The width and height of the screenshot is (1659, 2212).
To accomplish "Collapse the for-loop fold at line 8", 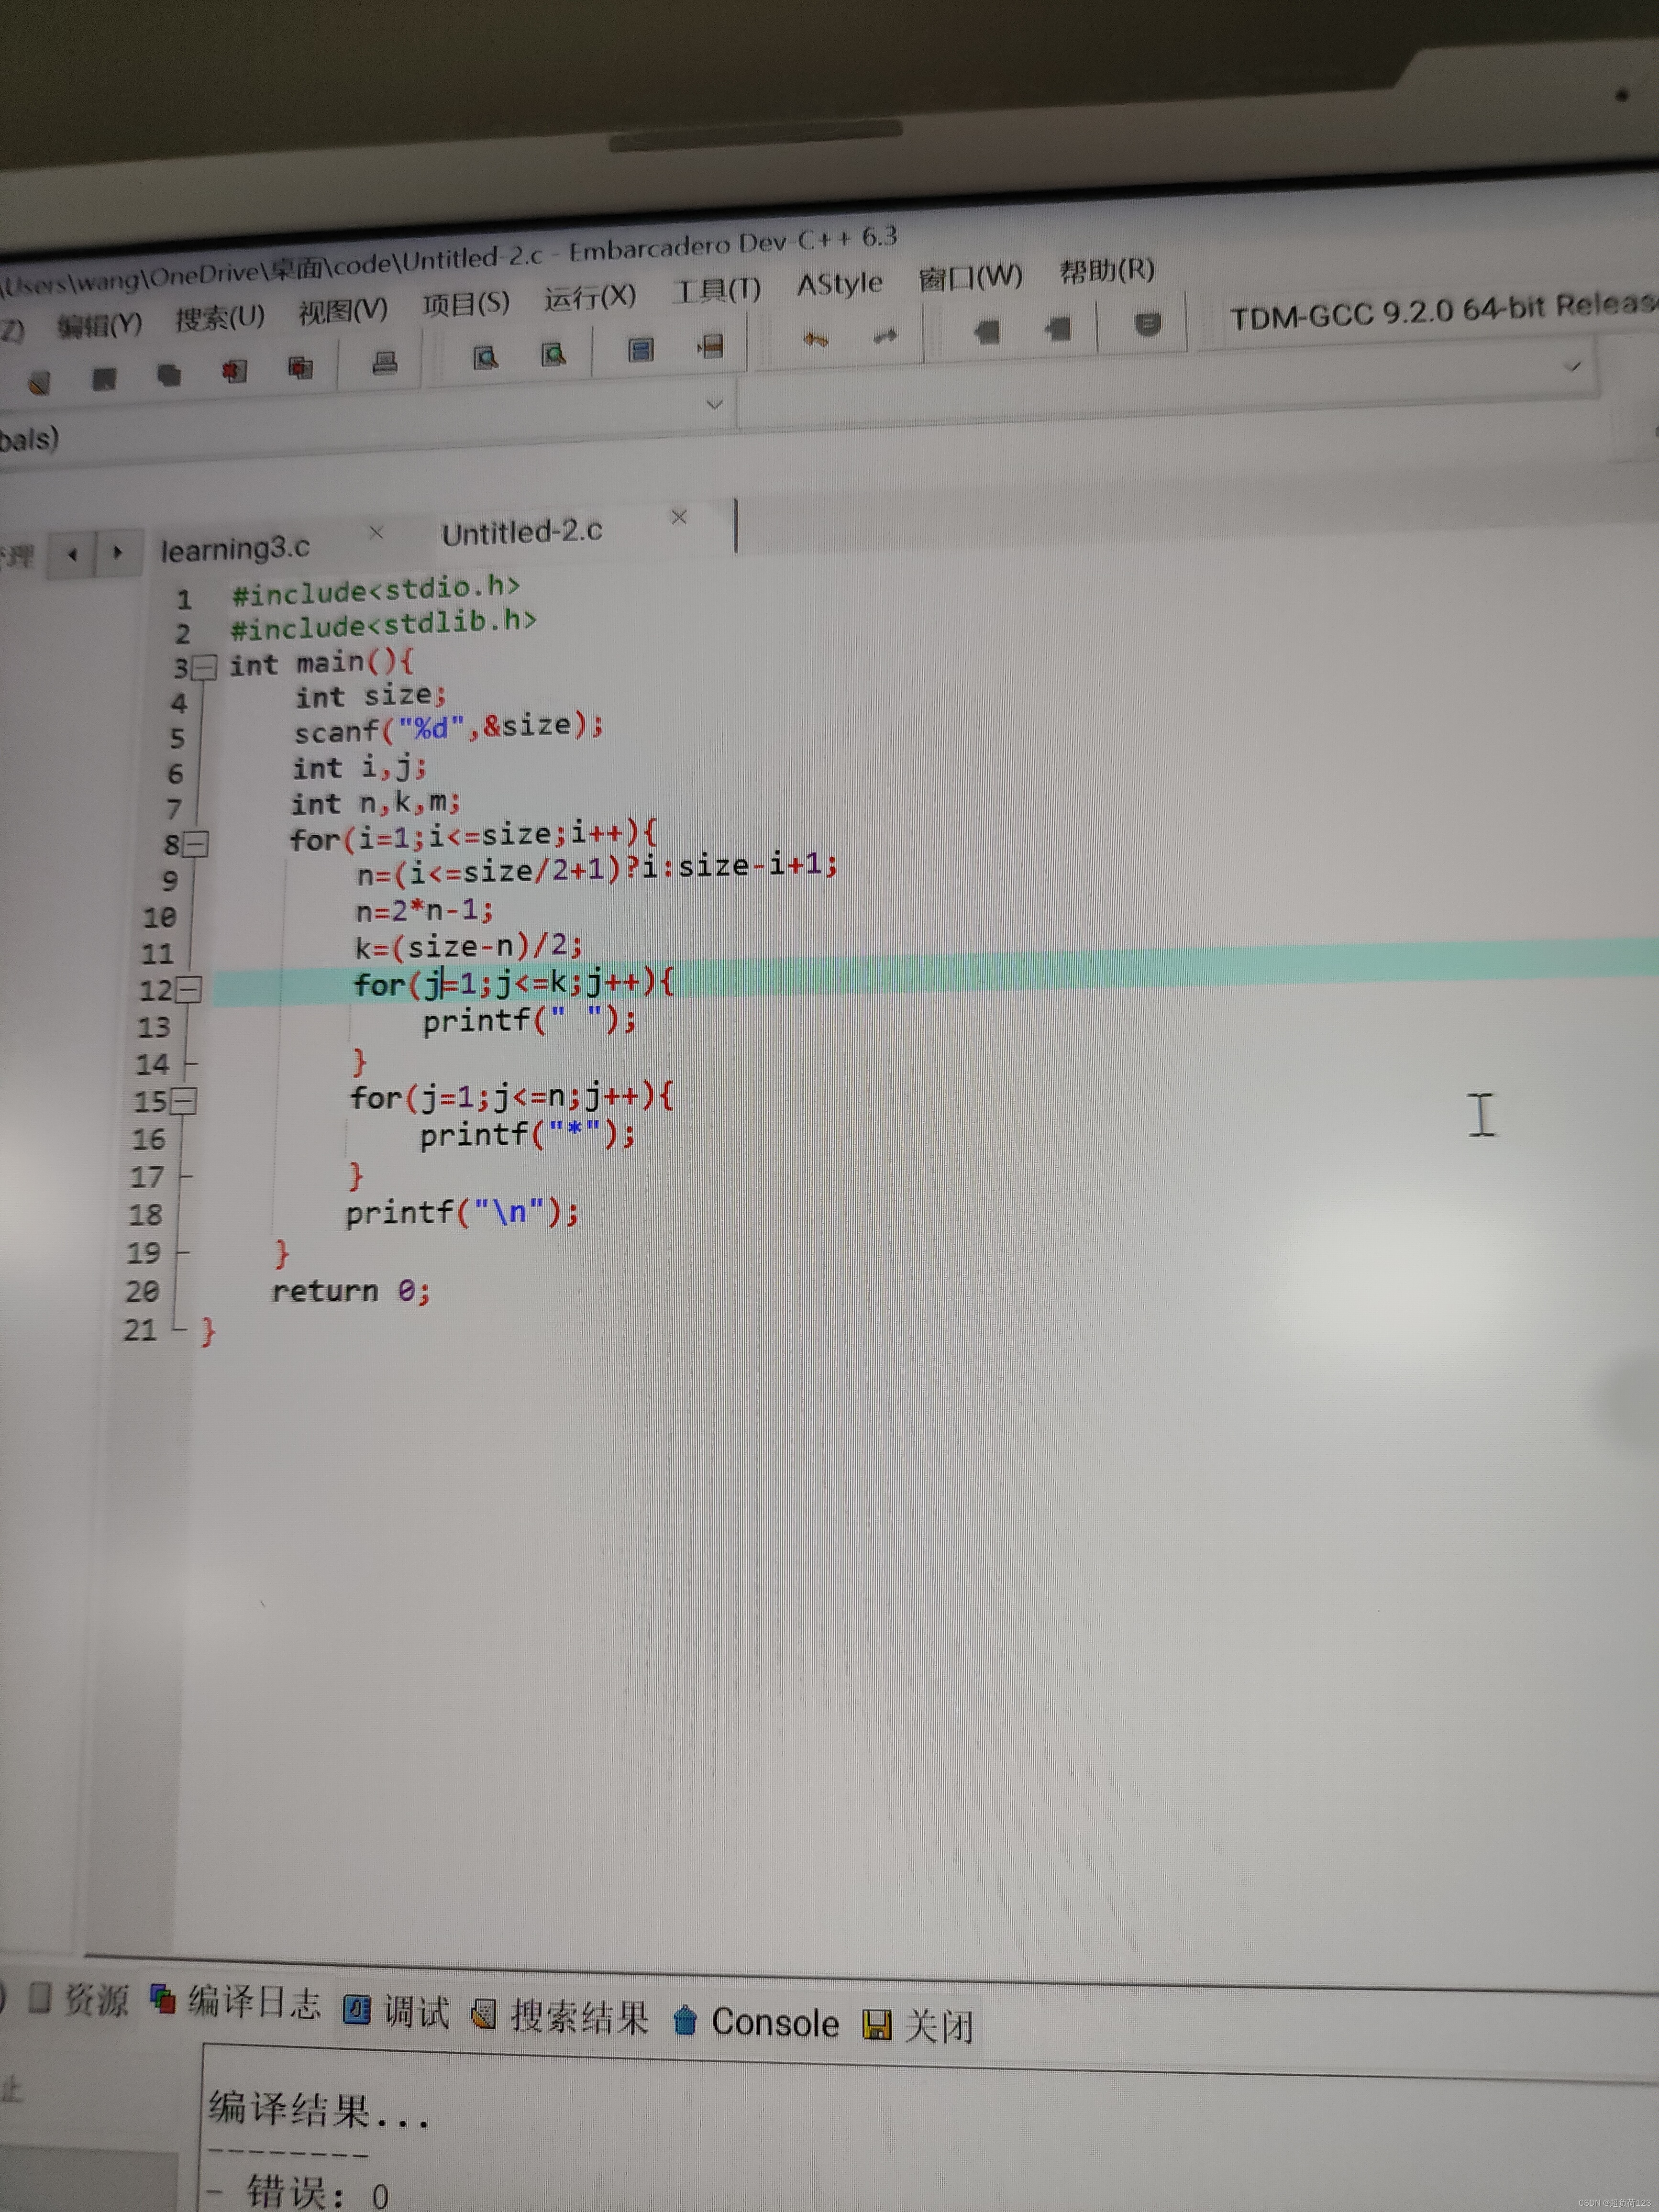I will coord(197,844).
